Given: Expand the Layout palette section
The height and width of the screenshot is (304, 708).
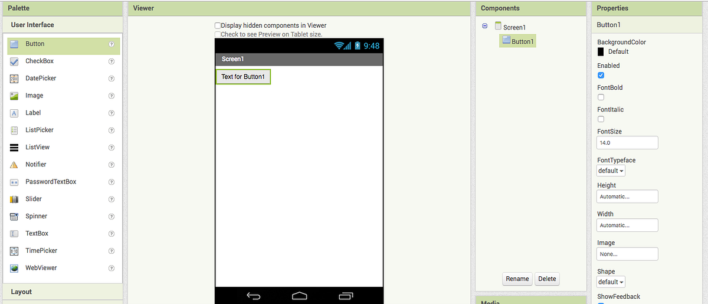Looking at the screenshot, I should coord(63,292).
